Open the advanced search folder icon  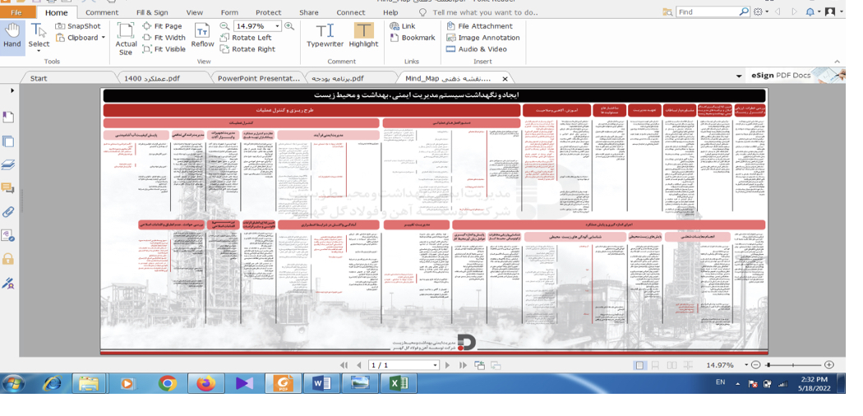tap(667, 12)
